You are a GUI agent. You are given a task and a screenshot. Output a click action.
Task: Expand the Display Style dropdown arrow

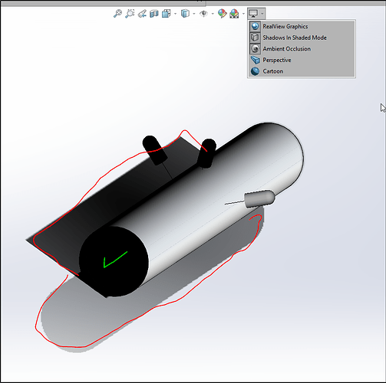point(194,14)
